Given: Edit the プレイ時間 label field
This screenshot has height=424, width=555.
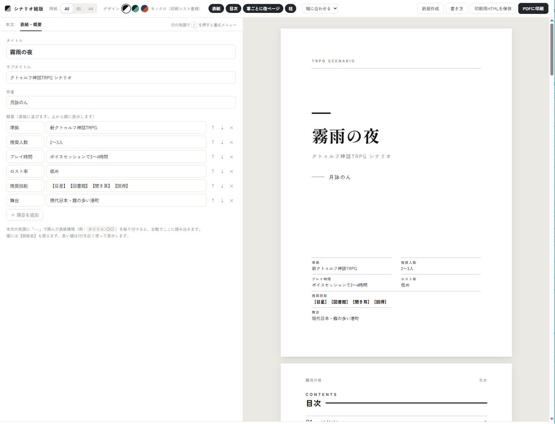Looking at the screenshot, I should [x=25, y=157].
